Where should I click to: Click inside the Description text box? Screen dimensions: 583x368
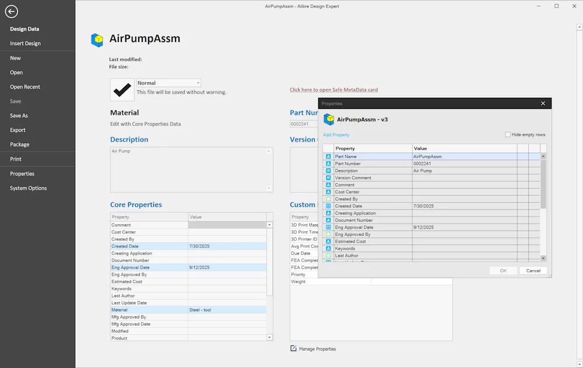click(x=191, y=169)
